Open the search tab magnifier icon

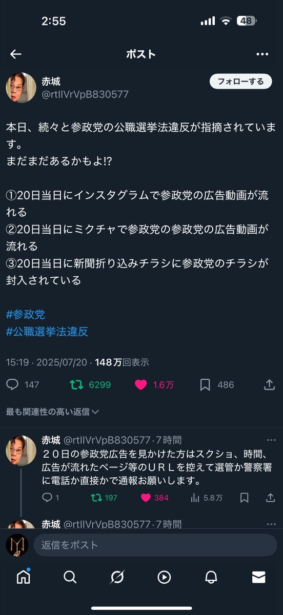coord(70,577)
